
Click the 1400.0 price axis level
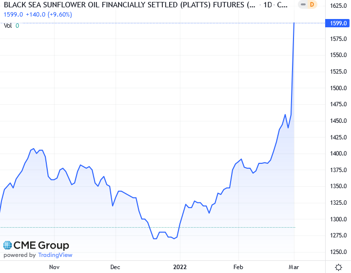(x=338, y=154)
